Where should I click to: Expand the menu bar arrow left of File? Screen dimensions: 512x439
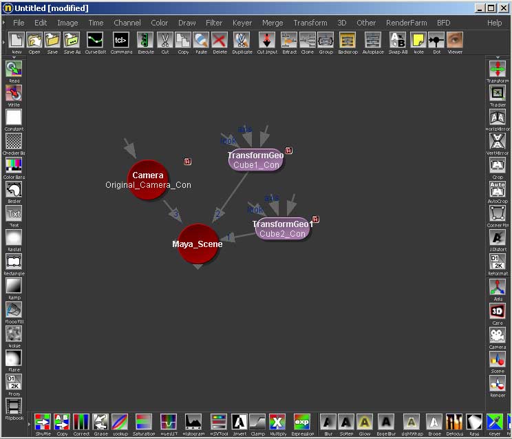pos(3,23)
